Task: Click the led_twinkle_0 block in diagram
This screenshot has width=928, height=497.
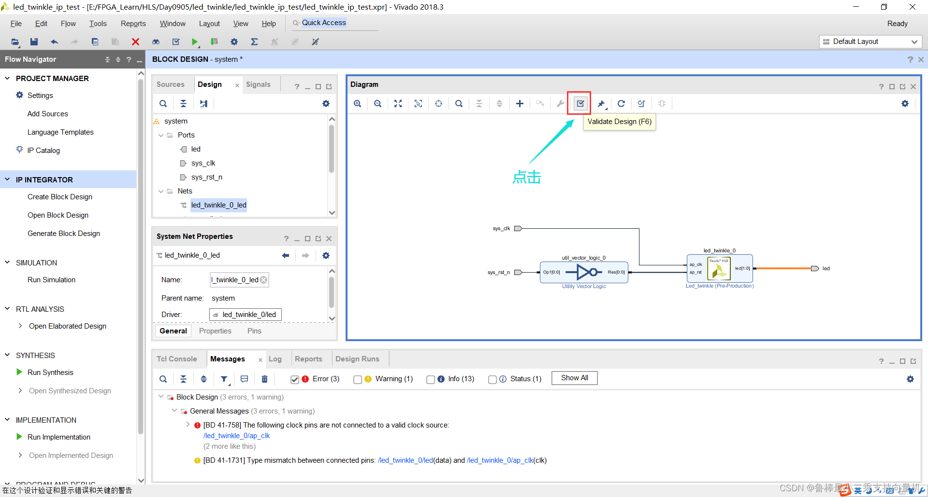Action: tap(720, 268)
